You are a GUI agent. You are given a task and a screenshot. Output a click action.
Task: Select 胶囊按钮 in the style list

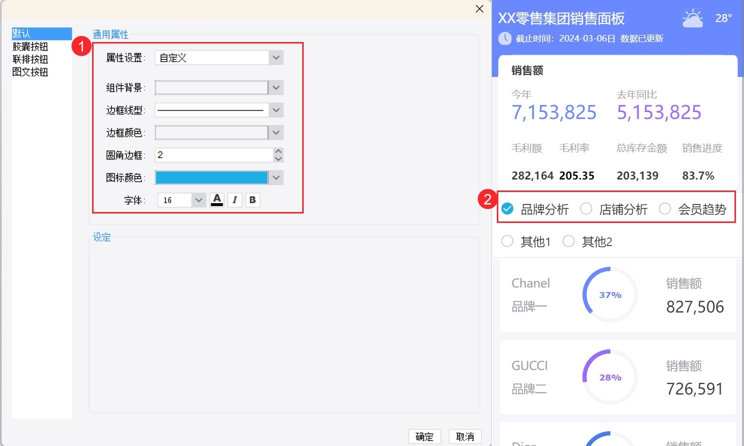[x=31, y=46]
